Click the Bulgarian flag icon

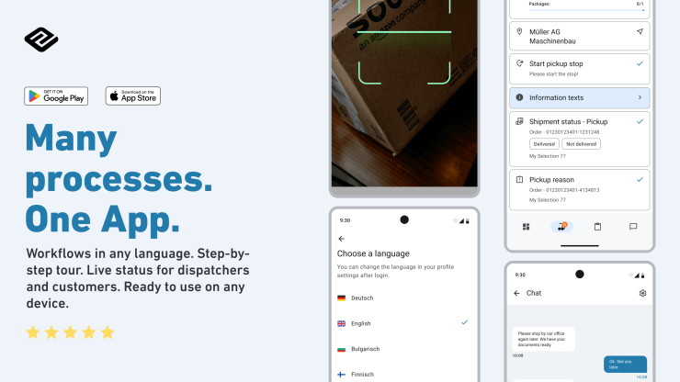tap(341, 349)
